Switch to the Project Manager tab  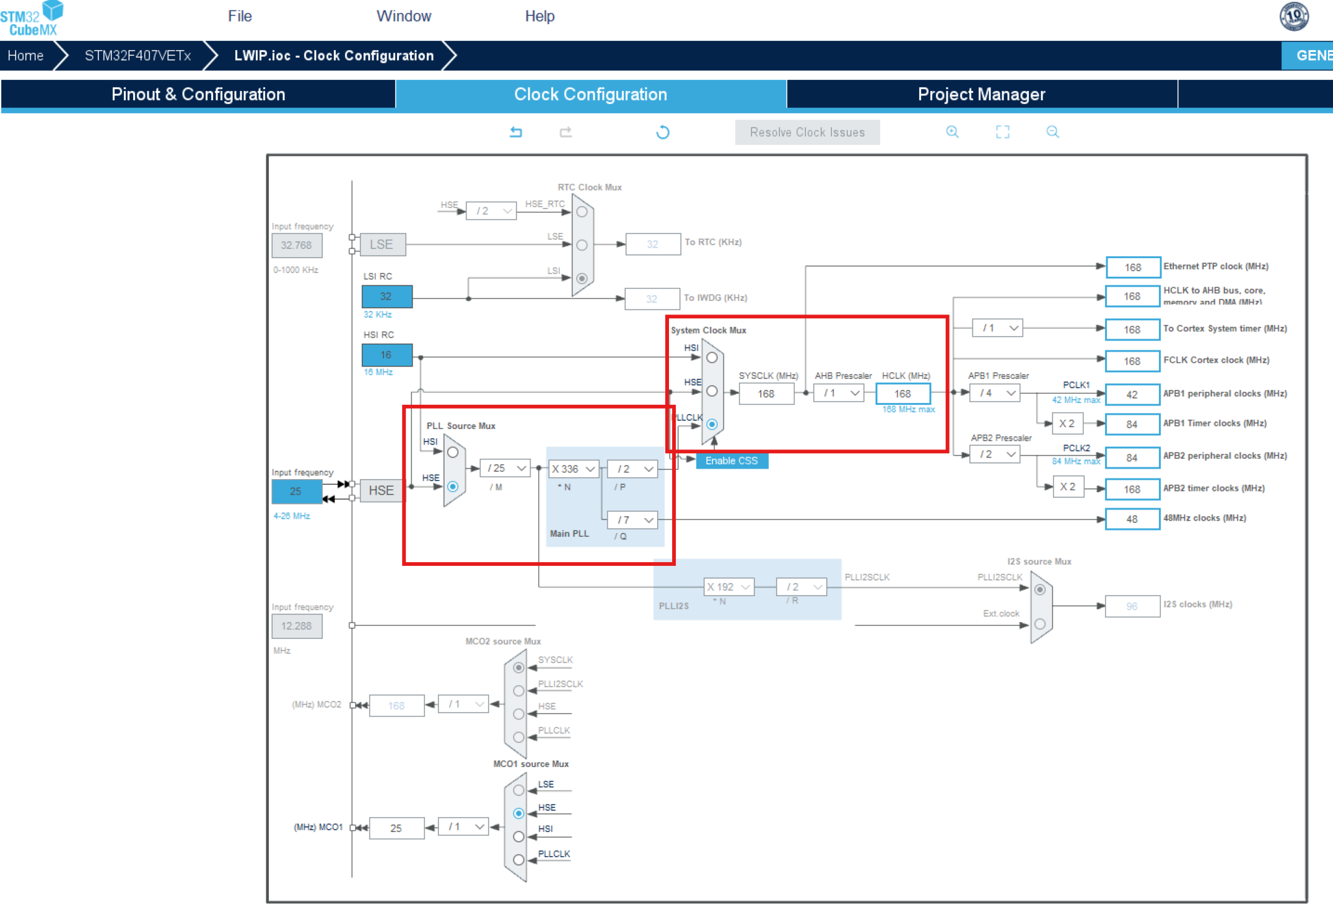point(981,94)
